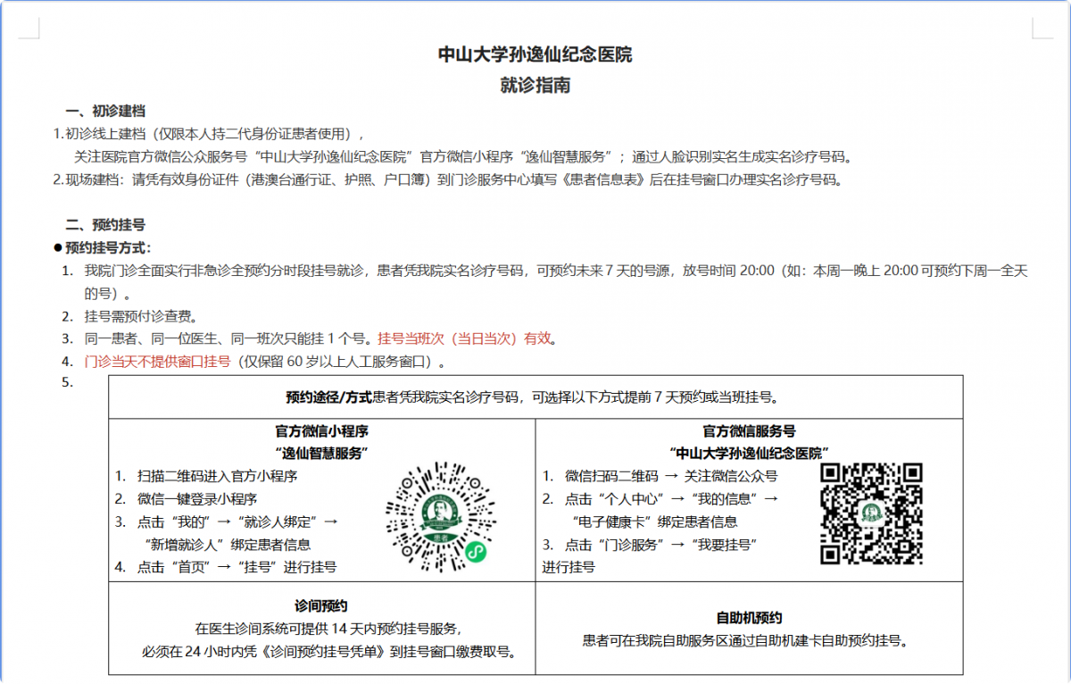
Task: Select the 二、预约挂号 section heading
Action: tap(105, 224)
